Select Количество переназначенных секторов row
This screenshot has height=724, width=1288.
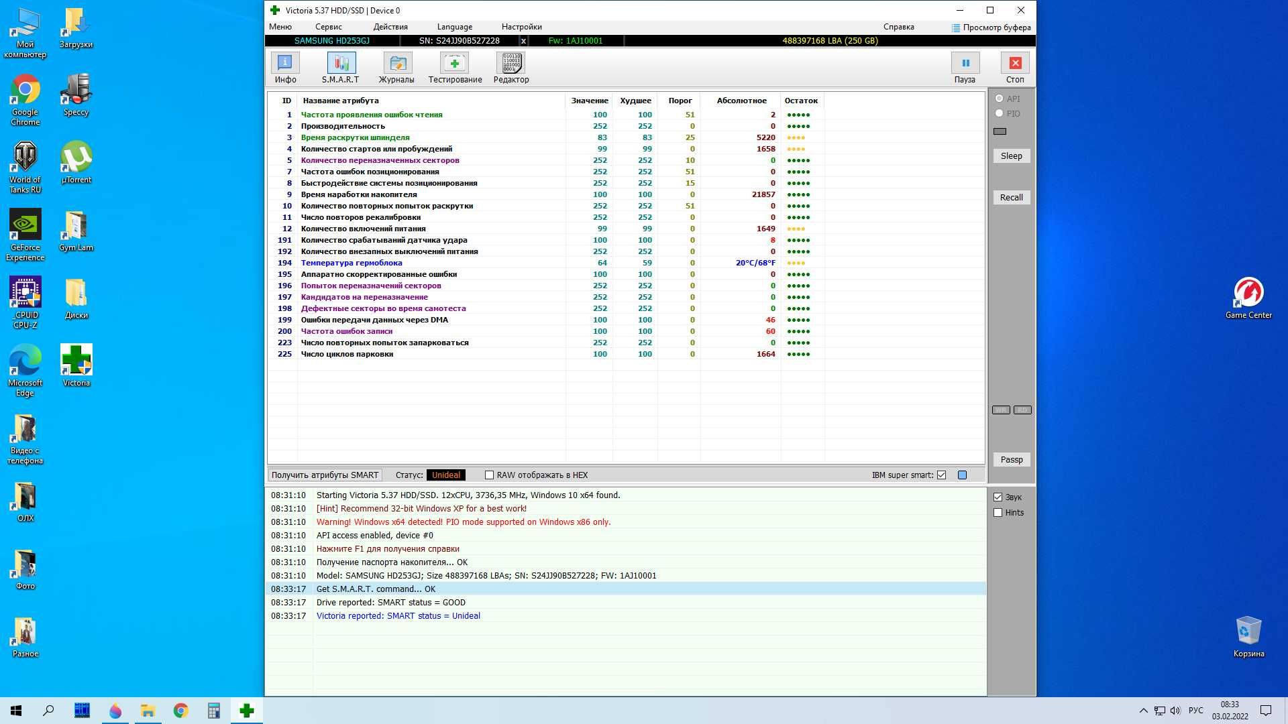point(626,160)
